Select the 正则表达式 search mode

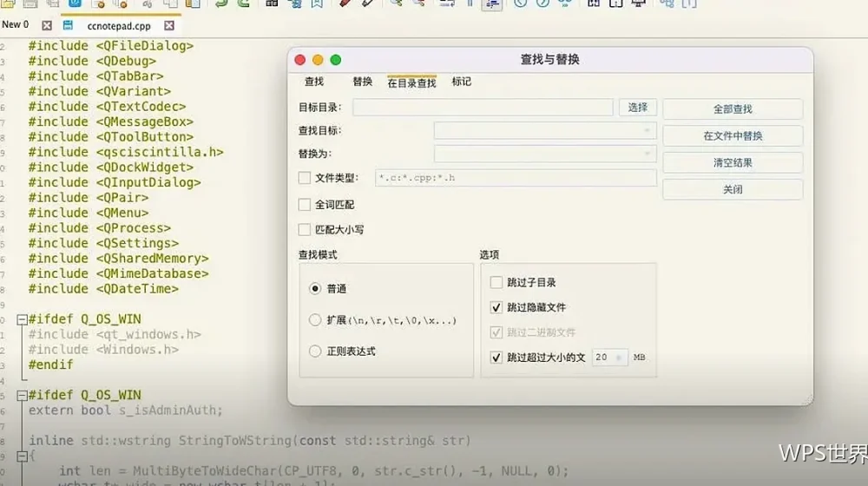[x=315, y=351]
